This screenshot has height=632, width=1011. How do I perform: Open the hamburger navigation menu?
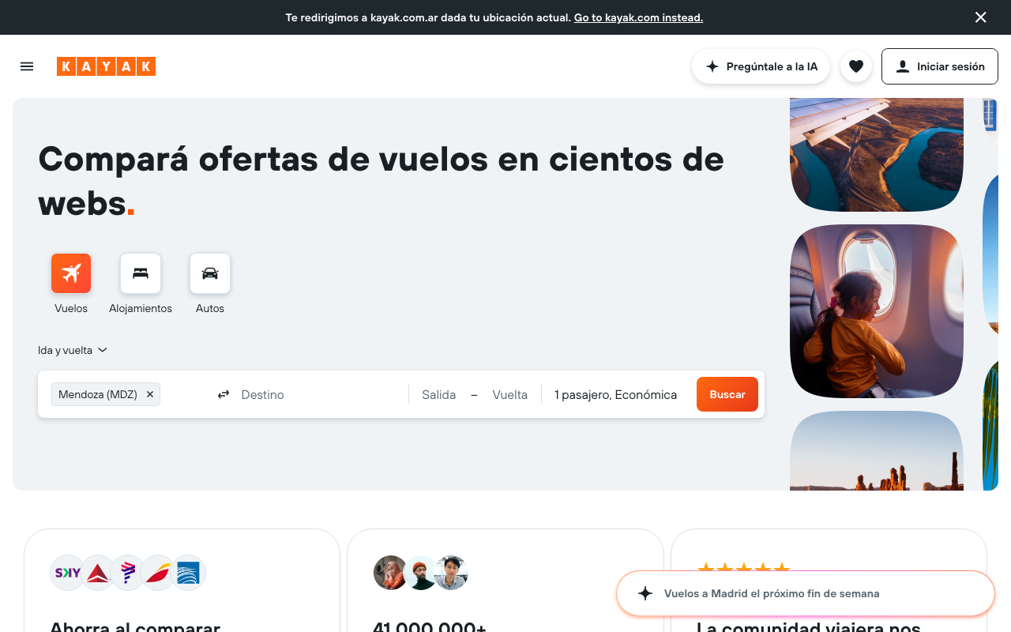(x=27, y=66)
